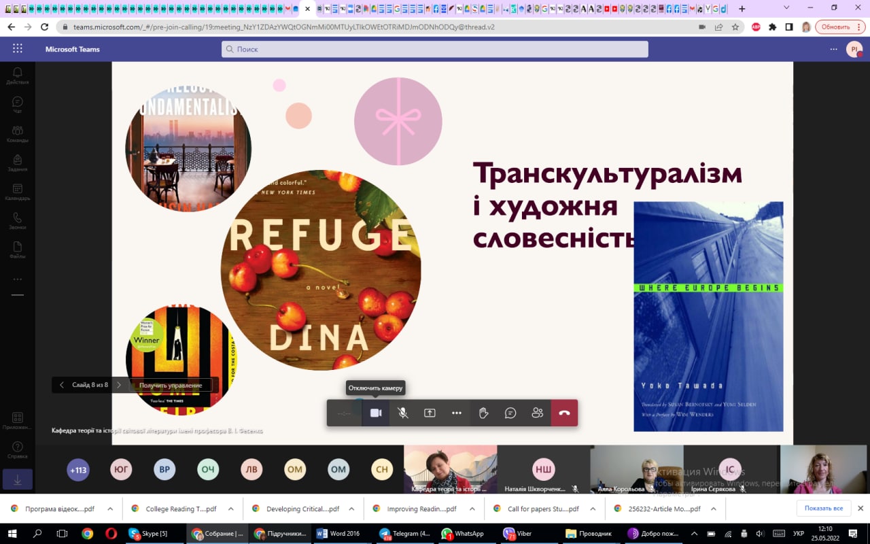Expand options for 256232-Article Mo....pdf download
The height and width of the screenshot is (544, 870).
point(713,509)
